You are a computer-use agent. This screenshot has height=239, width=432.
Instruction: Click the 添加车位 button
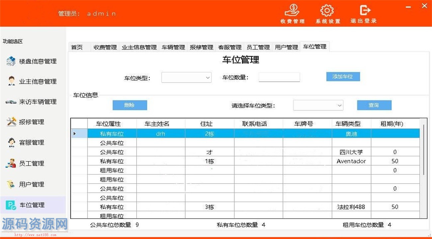343,77
